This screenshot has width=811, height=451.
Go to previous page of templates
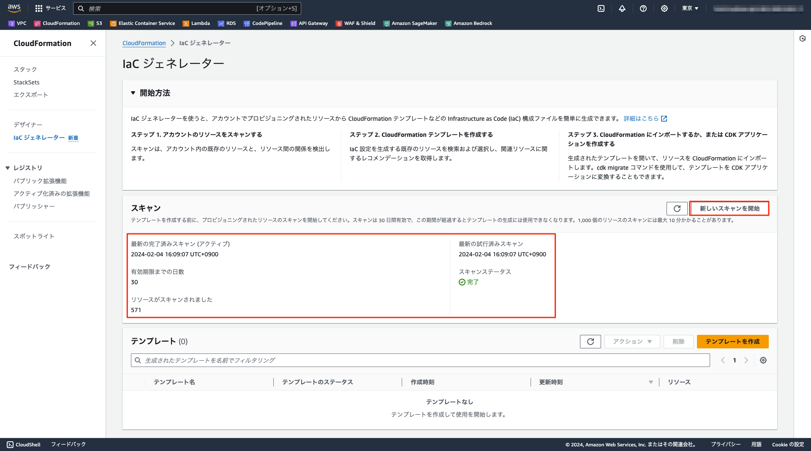coord(723,360)
